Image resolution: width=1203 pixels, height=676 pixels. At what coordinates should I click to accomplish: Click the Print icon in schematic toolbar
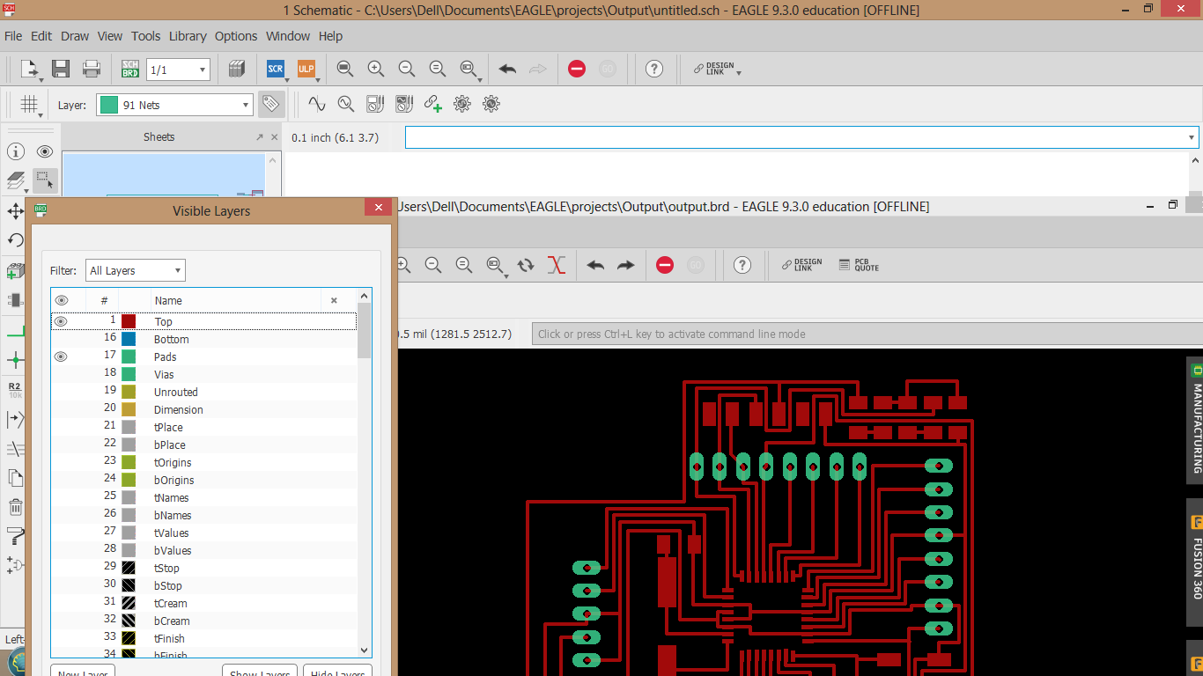pyautogui.click(x=92, y=69)
